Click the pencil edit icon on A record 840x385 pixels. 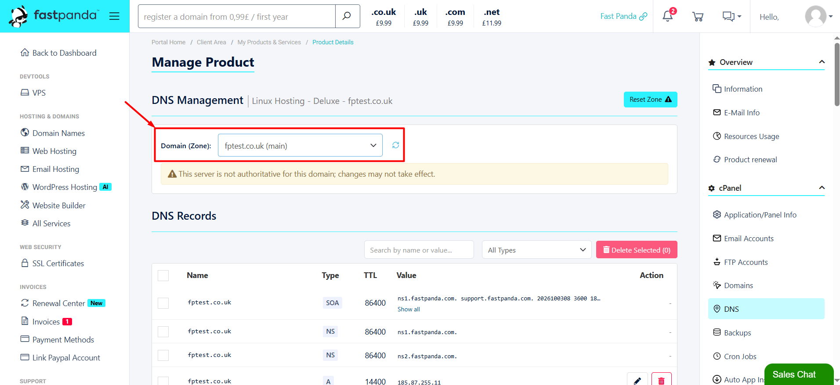(637, 380)
